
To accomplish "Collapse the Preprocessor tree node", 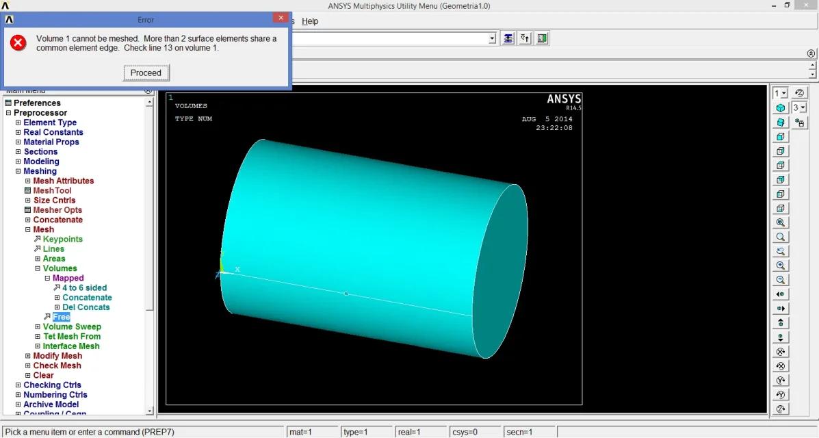I will pos(8,113).
